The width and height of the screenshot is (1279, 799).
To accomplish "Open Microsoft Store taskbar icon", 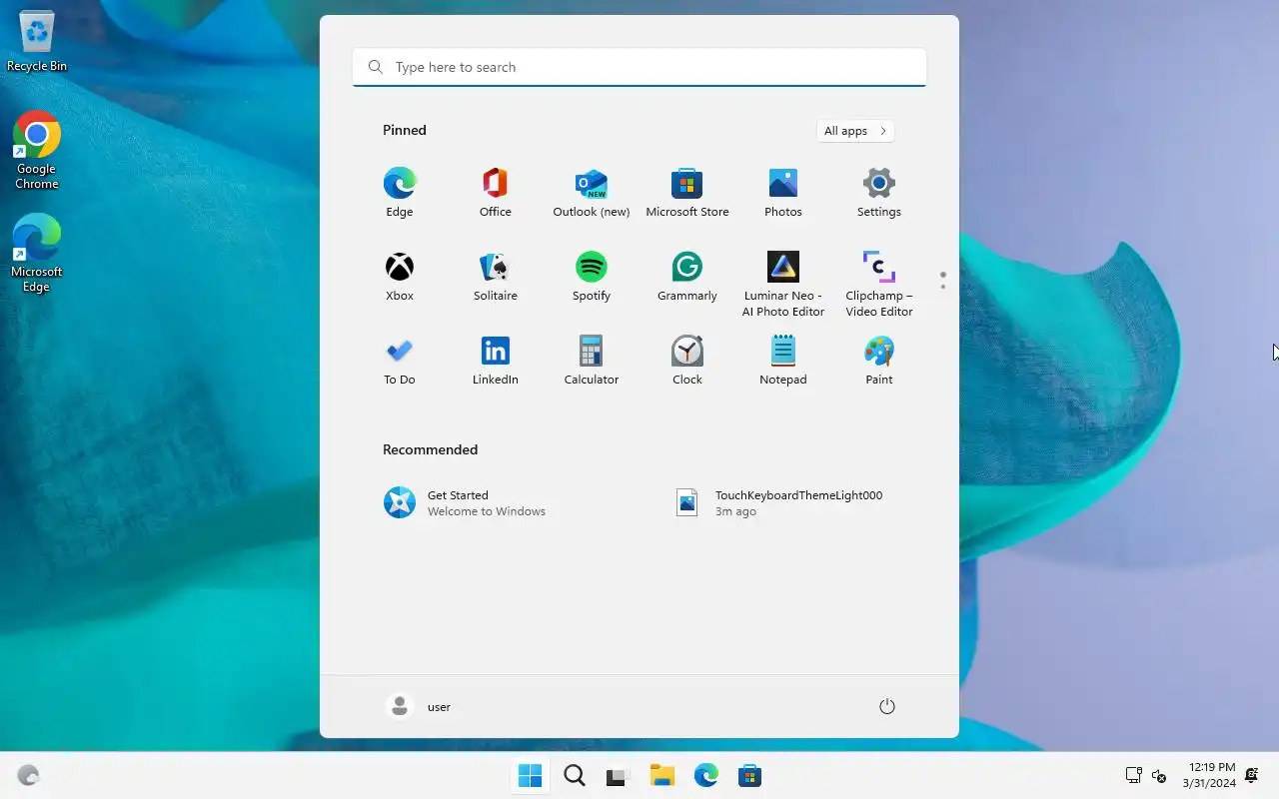I will click(x=750, y=775).
